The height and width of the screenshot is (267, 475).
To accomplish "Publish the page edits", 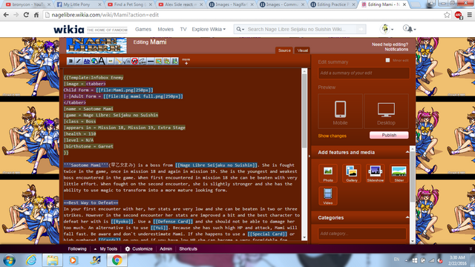I will (x=389, y=135).
